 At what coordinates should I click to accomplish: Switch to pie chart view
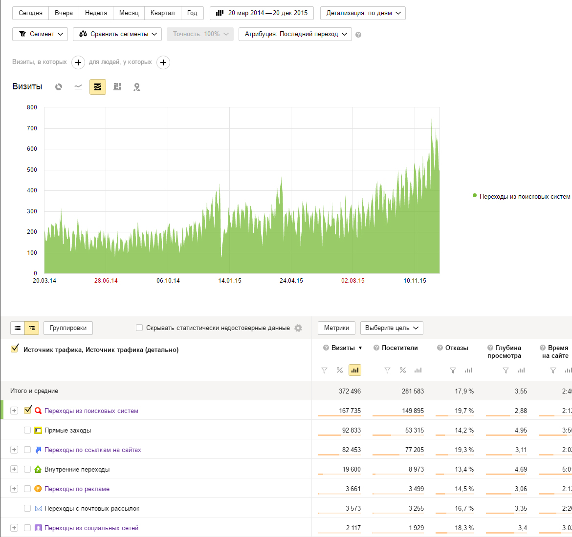pyautogui.click(x=59, y=87)
